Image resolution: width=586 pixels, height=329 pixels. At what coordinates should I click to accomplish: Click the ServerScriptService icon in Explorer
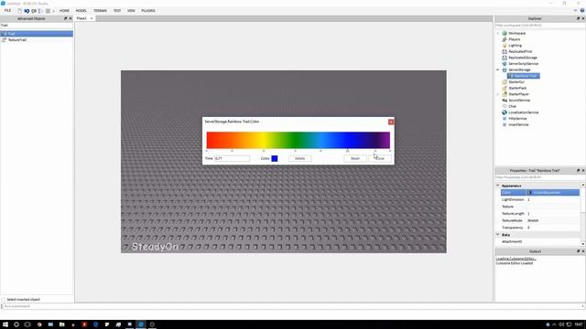[x=505, y=63]
